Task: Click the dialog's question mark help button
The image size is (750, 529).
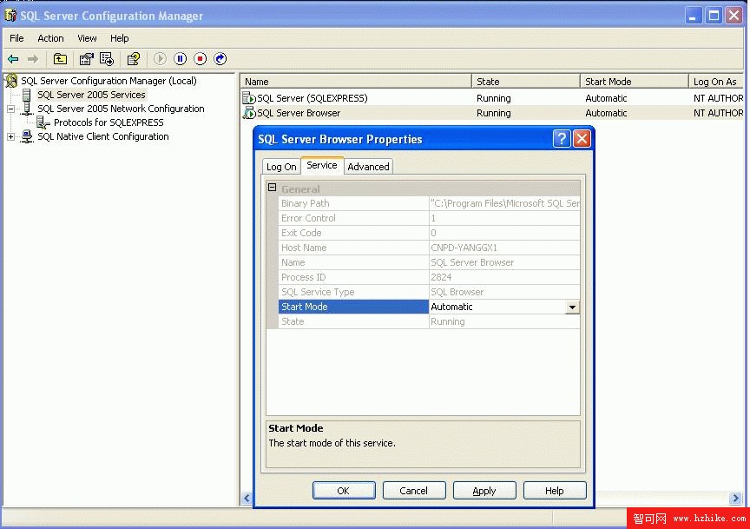Action: (562, 139)
